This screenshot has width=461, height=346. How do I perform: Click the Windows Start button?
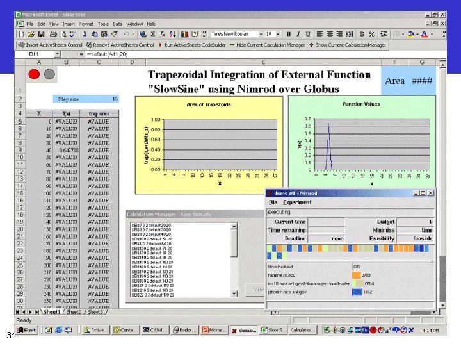point(27,330)
